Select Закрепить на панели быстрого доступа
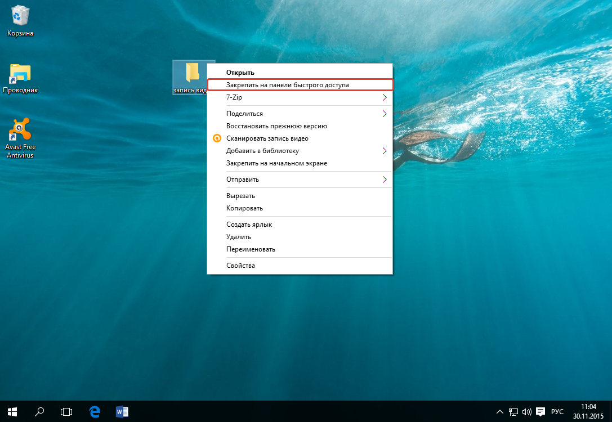The width and height of the screenshot is (612, 422). pos(288,85)
